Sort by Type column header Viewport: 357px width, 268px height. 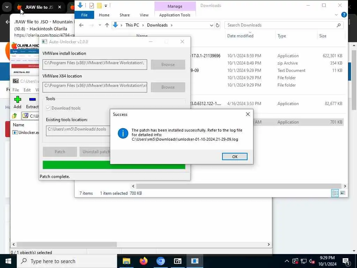(x=282, y=36)
